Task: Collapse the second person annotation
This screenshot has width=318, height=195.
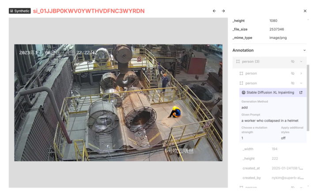Action: 301,83
